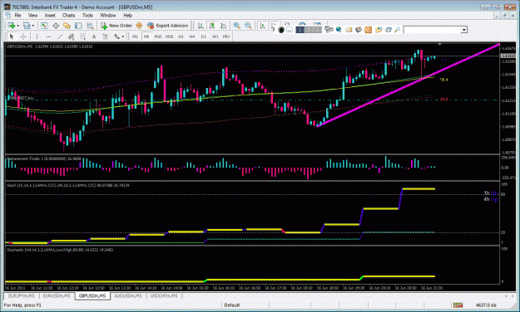The width and height of the screenshot is (520, 312).
Task: Open the Terminal window icon
Action: coord(78,26)
